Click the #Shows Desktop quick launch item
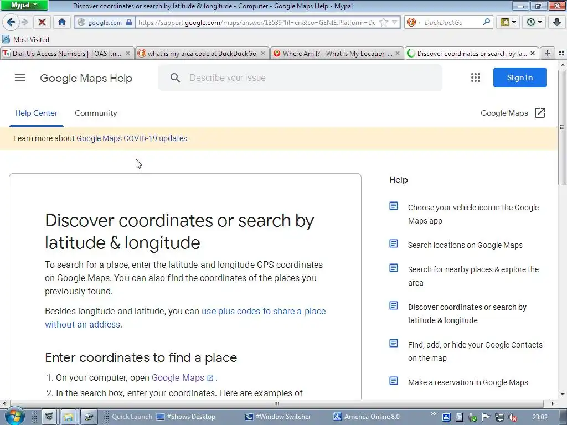567x425 pixels. (x=186, y=417)
